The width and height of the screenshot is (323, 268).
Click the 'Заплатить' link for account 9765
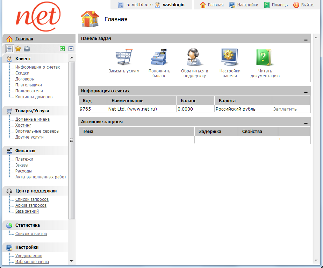tap(285, 109)
